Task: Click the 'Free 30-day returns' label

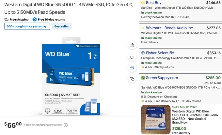Action: tap(51, 20)
